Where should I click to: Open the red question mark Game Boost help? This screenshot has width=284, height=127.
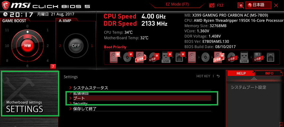[x=53, y=67]
